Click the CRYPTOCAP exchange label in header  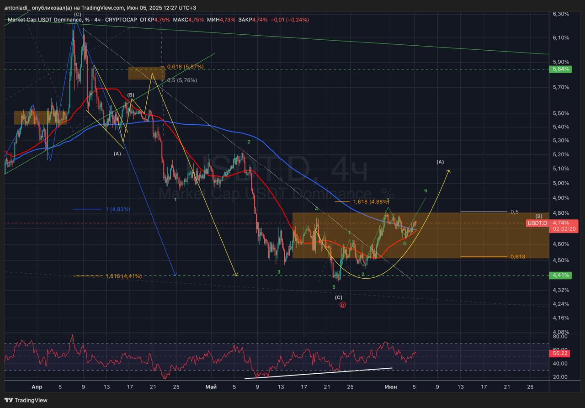(x=121, y=20)
